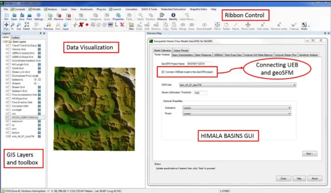Toggle Connect UEBGrid model to GeoSFM checkbox
Screen dimensions: 331x193
click(x=163, y=72)
